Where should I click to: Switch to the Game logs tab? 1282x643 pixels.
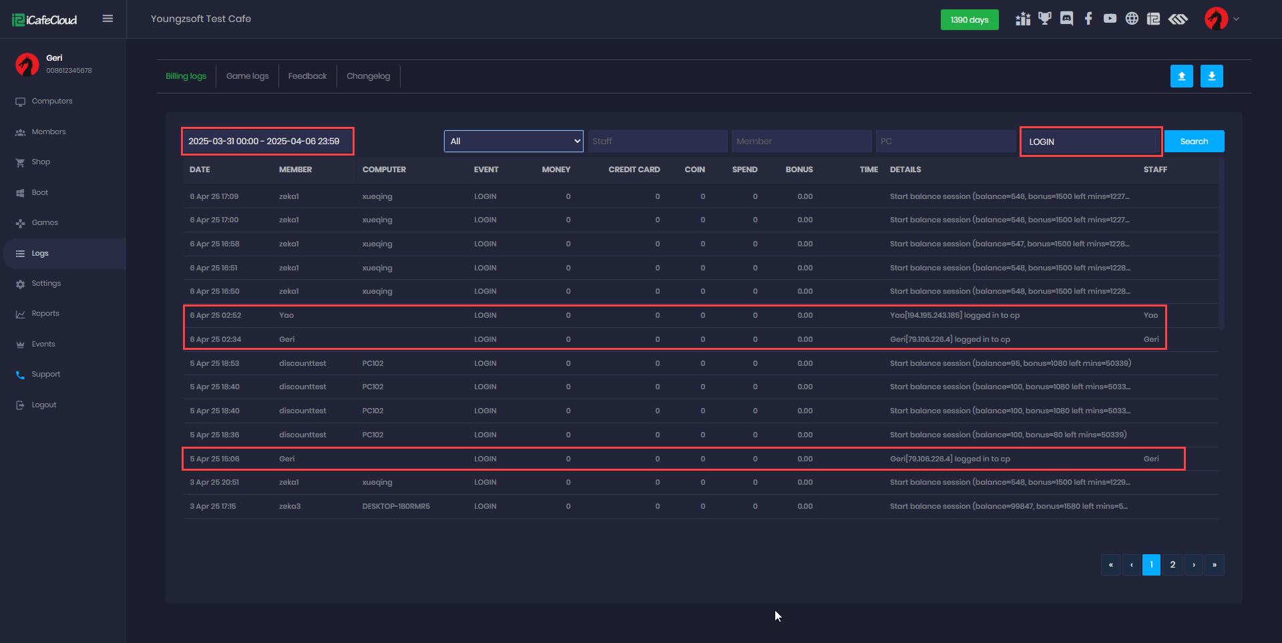247,76
